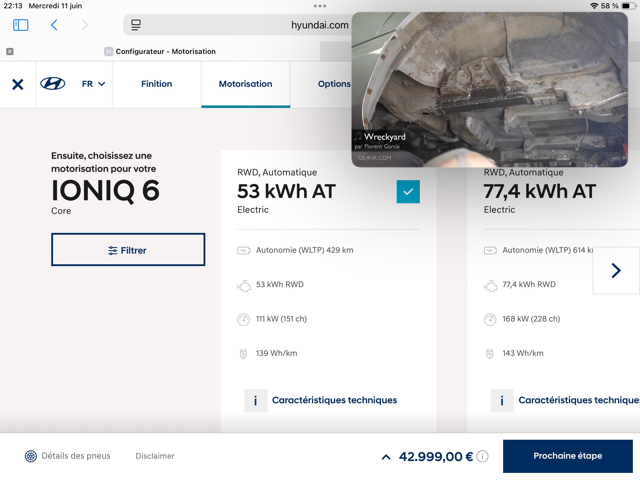
Task: Click the battery icon next to the 614 km range
Action: click(x=490, y=251)
